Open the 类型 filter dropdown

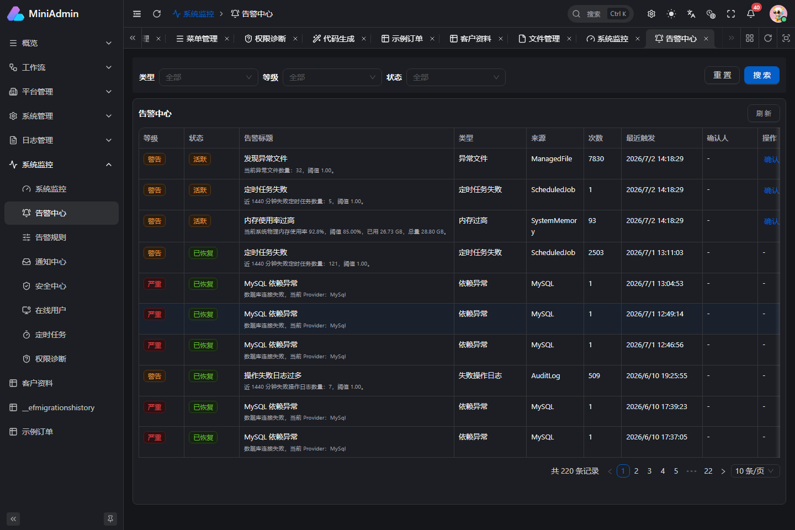tap(209, 77)
